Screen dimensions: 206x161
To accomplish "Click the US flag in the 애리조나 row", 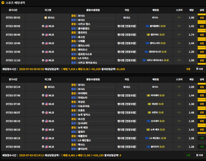I will point(47,52).
